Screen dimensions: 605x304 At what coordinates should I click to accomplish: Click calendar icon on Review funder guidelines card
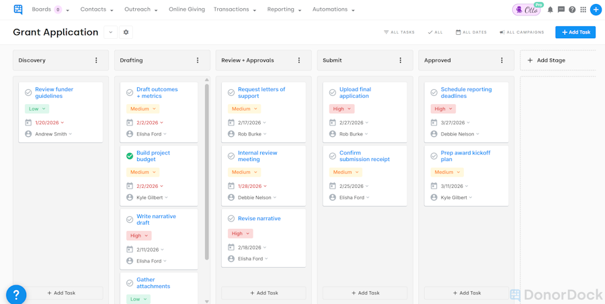[28, 123]
